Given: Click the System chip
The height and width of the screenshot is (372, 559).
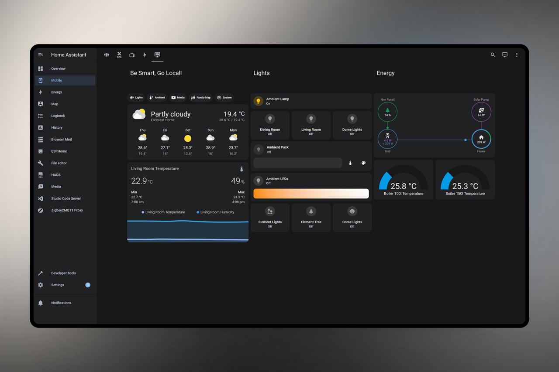Looking at the screenshot, I should pyautogui.click(x=224, y=98).
